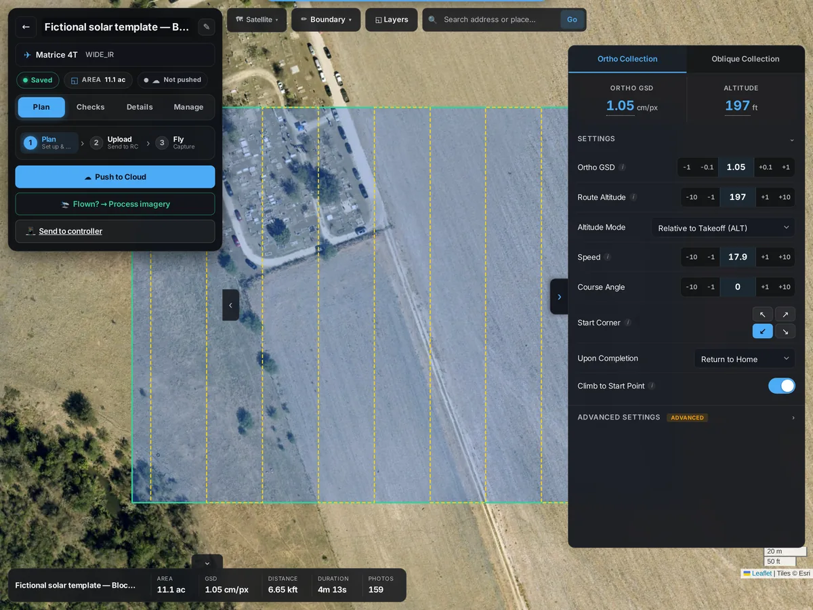Select the Details tab

coord(140,107)
